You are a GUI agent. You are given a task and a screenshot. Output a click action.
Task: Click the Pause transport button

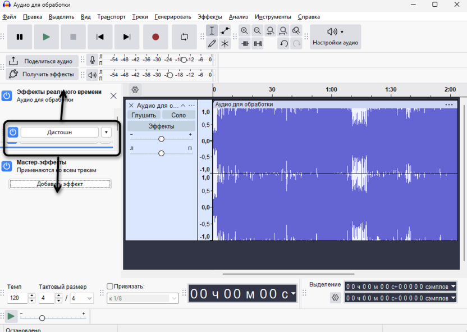[20, 37]
